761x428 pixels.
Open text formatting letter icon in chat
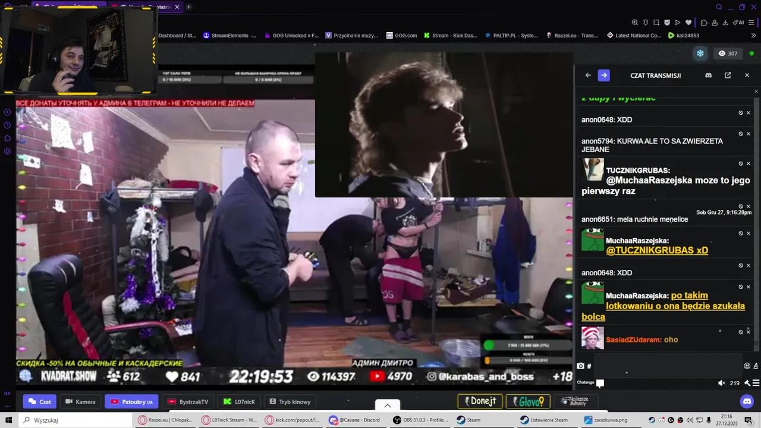point(756,366)
